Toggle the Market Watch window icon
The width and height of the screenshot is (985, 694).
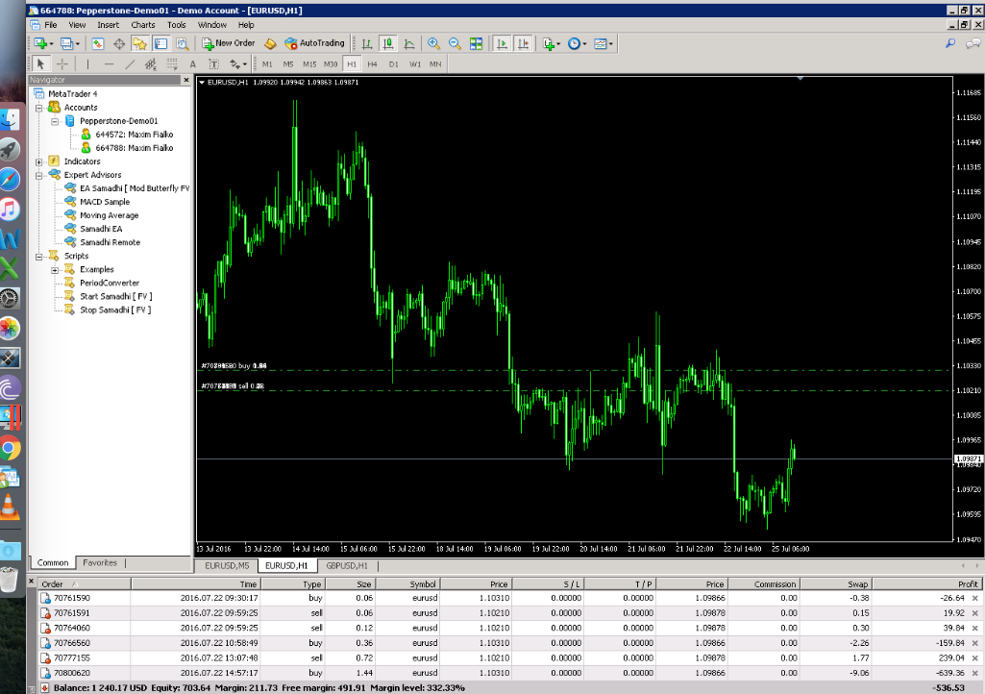[97, 43]
